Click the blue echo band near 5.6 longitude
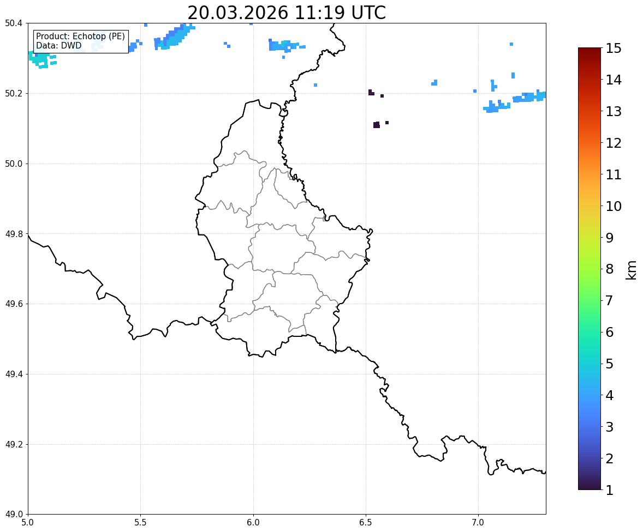 pos(174,37)
